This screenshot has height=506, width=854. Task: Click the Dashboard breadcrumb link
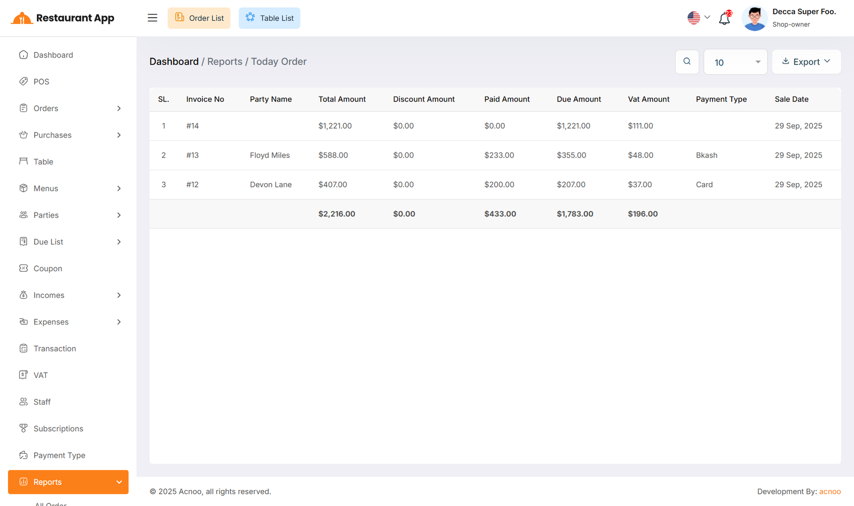coord(174,61)
